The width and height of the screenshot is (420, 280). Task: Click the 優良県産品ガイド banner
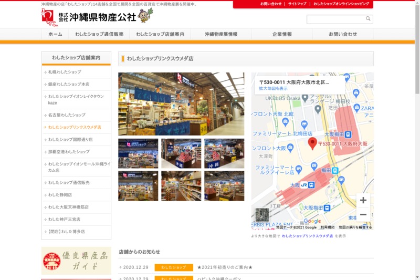click(x=76, y=261)
